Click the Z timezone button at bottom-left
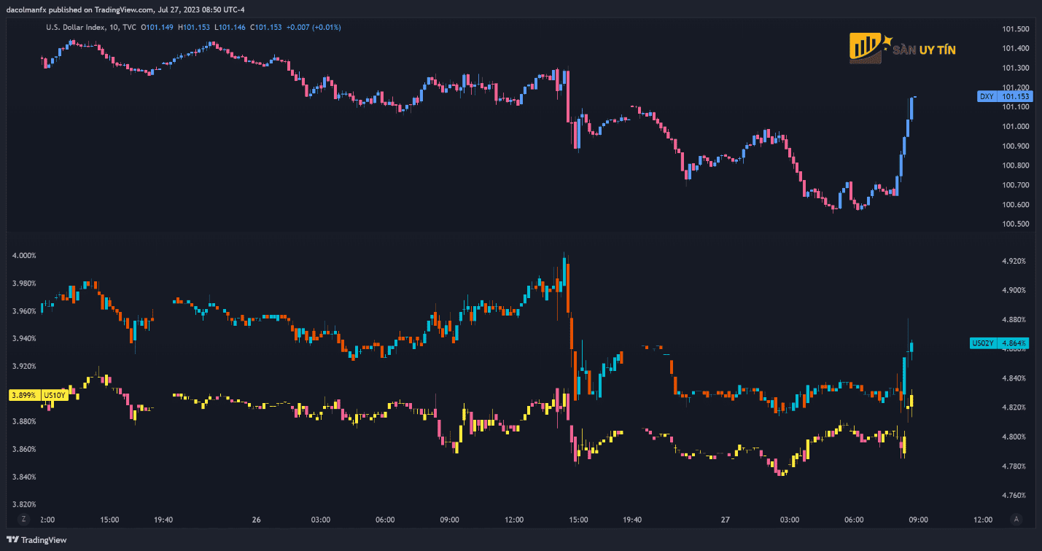 tap(23, 520)
